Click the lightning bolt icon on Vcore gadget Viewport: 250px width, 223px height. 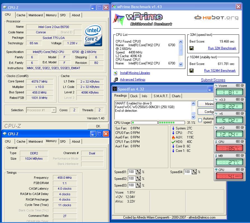(x=216, y=86)
